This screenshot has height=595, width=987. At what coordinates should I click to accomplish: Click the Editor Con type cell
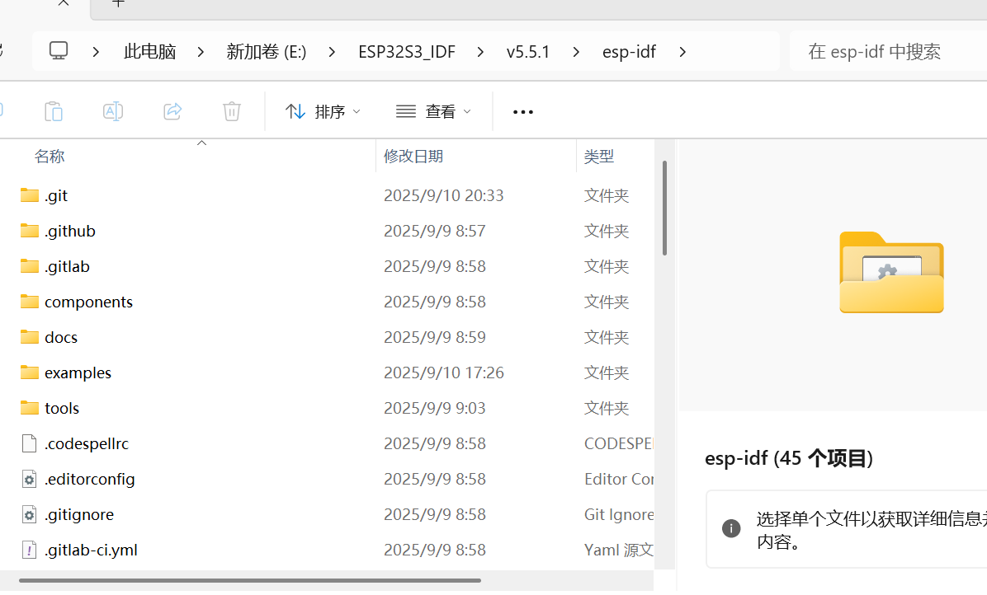click(x=619, y=480)
